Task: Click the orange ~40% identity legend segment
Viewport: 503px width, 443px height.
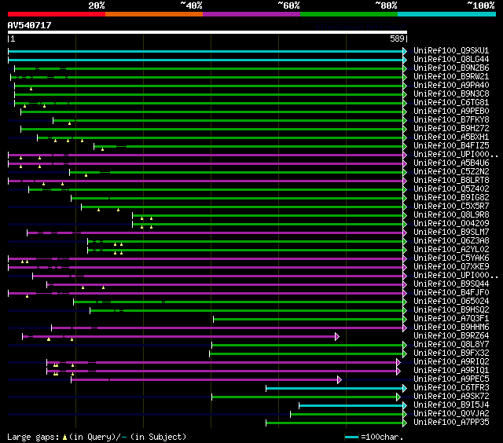Action: click(x=154, y=14)
